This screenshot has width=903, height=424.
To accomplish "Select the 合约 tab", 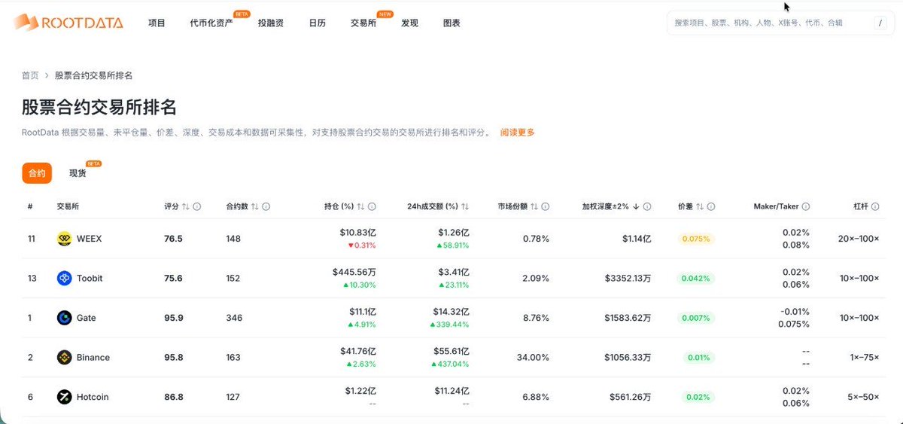I will (37, 173).
